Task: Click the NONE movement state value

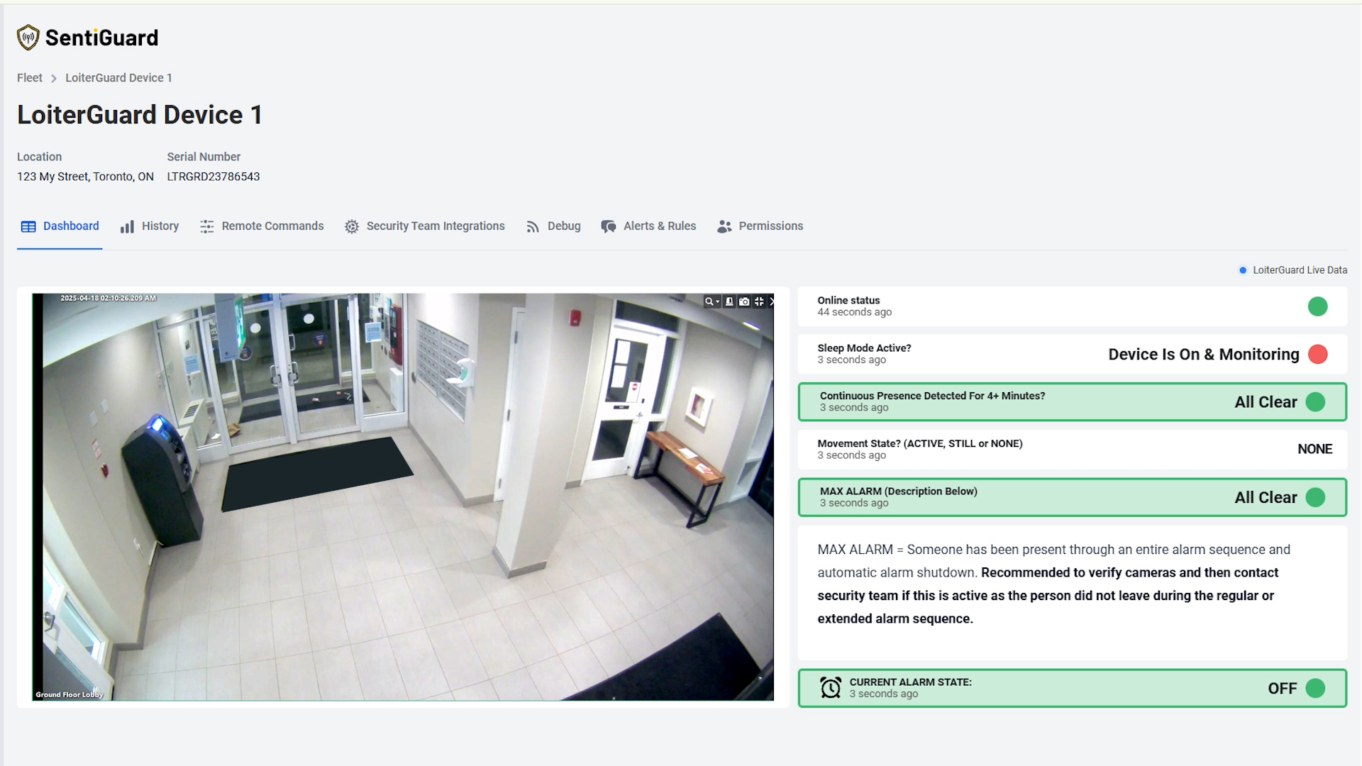Action: click(x=1315, y=449)
